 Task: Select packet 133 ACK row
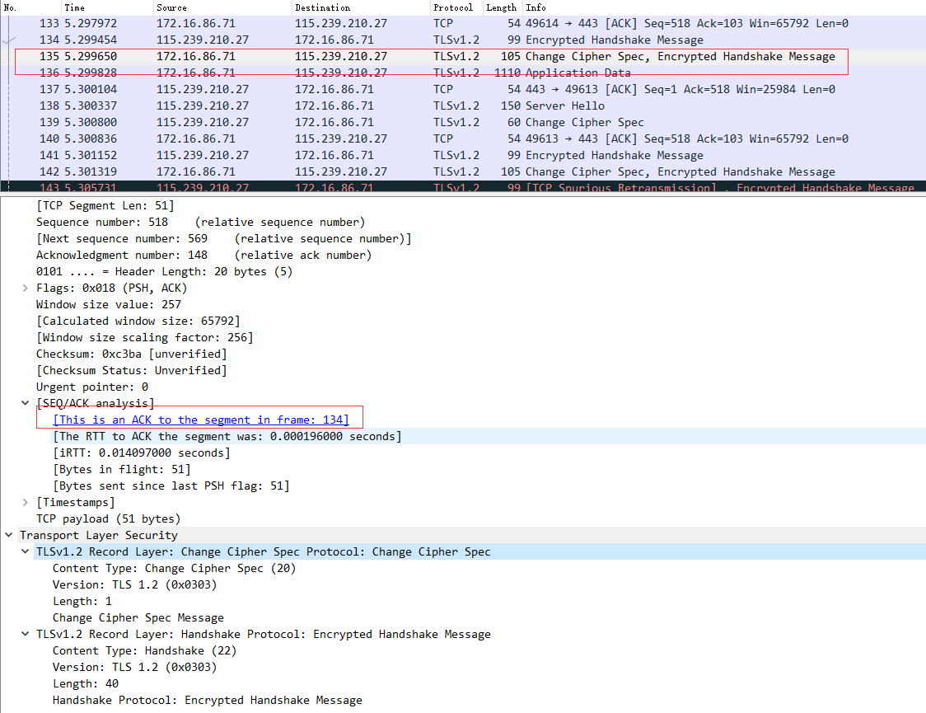click(x=463, y=24)
